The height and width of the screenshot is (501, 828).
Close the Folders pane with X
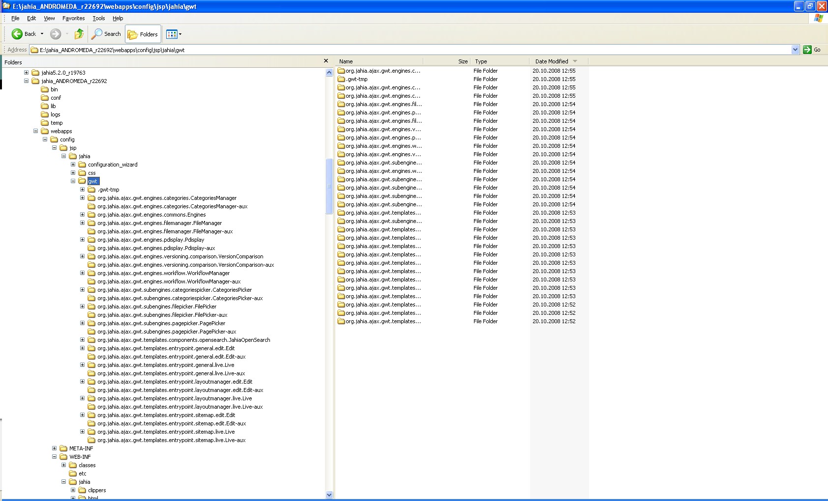pos(325,61)
